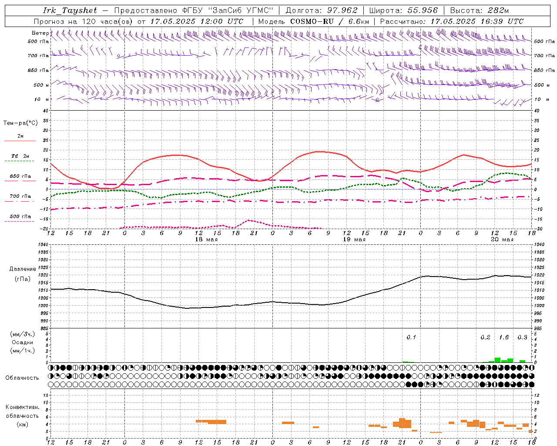This screenshot has width=557, height=446.
Task: Select the "Широта: 55.956" header text
Action: click(x=403, y=10)
